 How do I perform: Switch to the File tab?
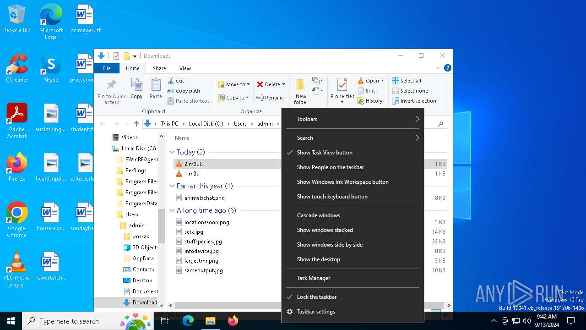[107, 68]
